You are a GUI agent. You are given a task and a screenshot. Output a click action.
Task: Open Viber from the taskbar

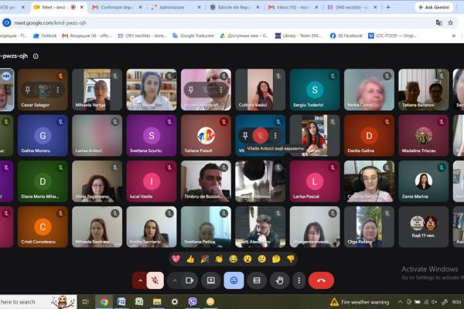pyautogui.click(x=193, y=301)
